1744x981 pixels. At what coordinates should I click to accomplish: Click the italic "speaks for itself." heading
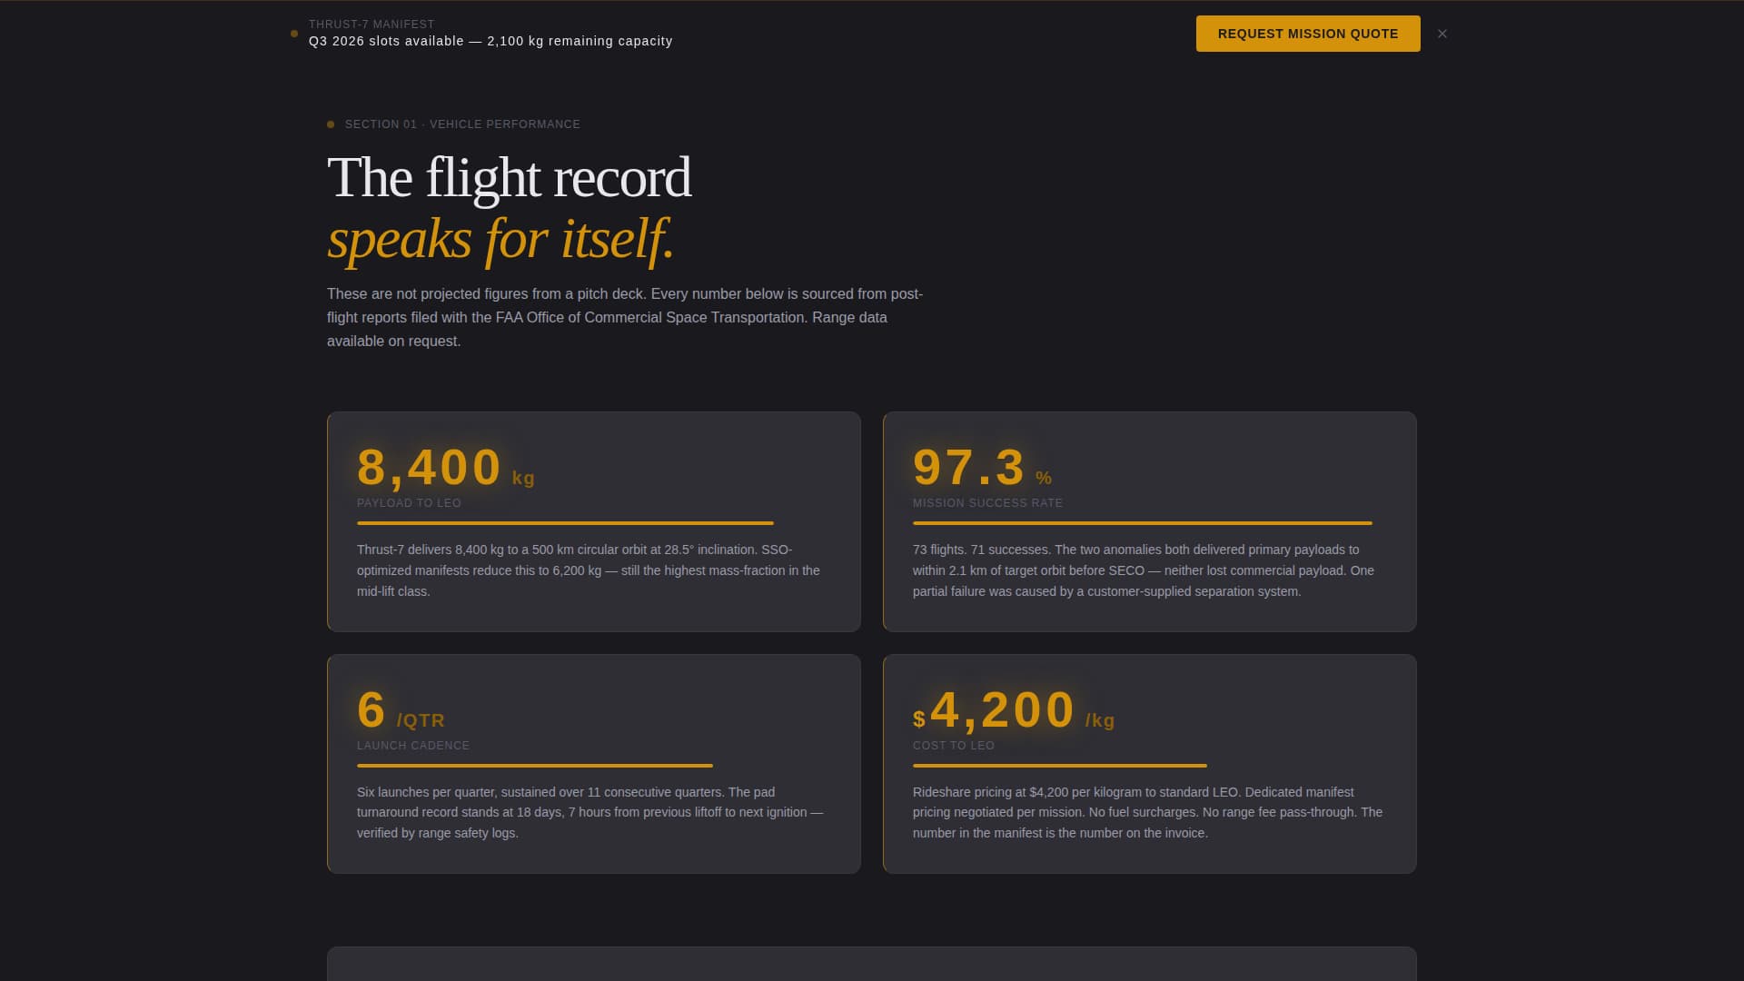click(500, 239)
